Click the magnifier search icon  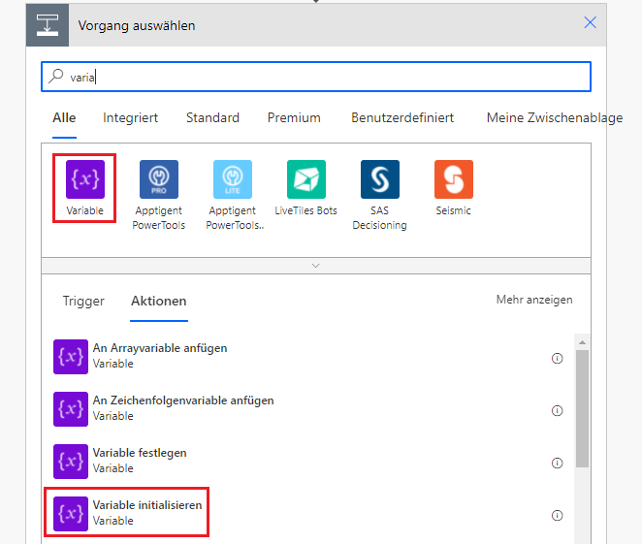pos(55,77)
